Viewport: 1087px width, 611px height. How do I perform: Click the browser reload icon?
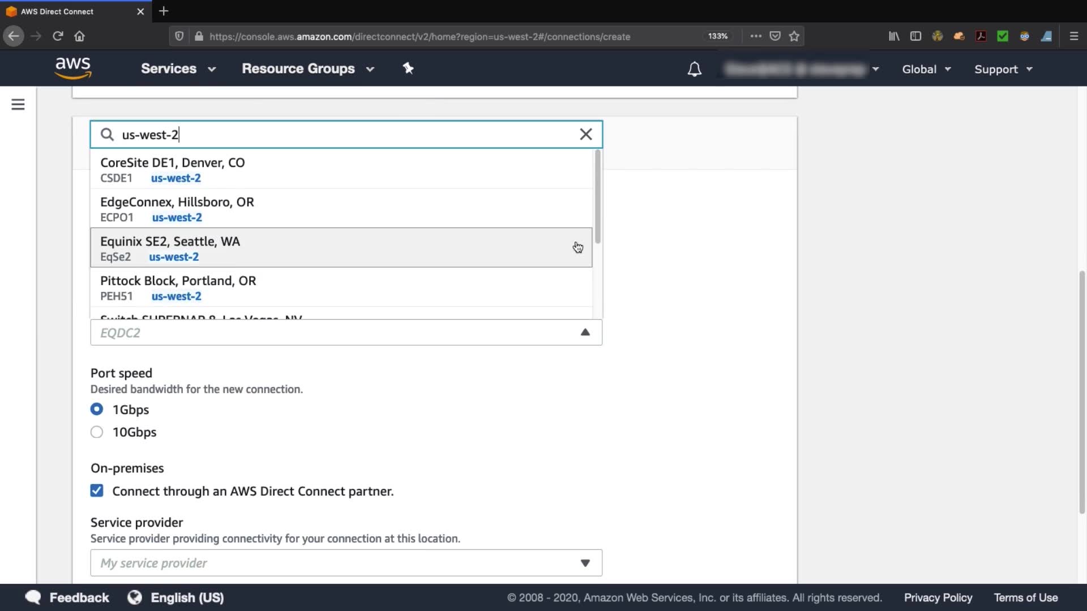pos(58,36)
